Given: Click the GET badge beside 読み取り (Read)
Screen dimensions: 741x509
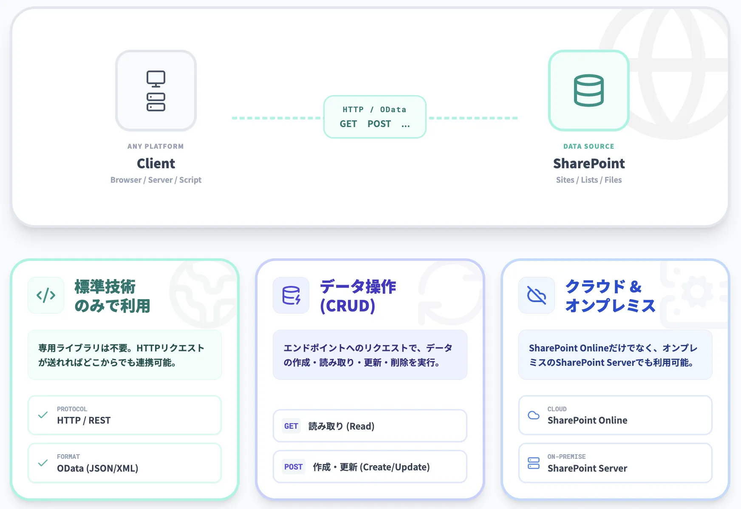Looking at the screenshot, I should pyautogui.click(x=291, y=426).
